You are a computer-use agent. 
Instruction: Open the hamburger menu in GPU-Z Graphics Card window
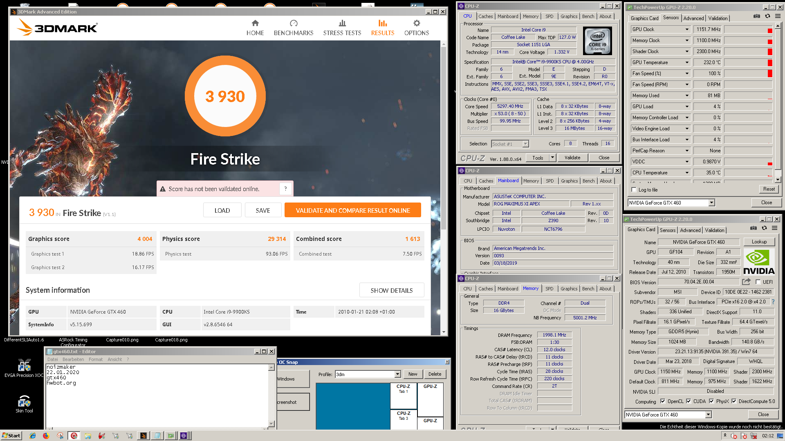point(774,228)
